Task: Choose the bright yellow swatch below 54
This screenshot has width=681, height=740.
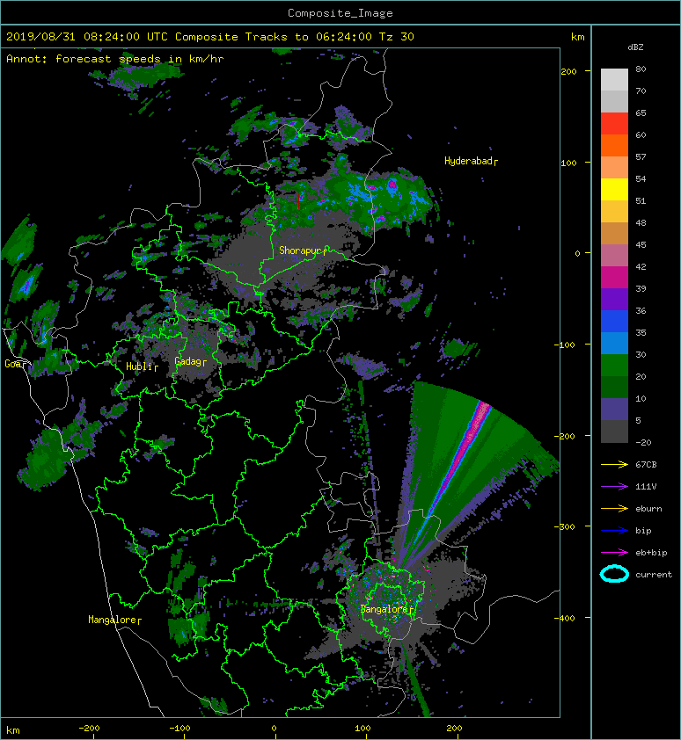Action: [614, 190]
